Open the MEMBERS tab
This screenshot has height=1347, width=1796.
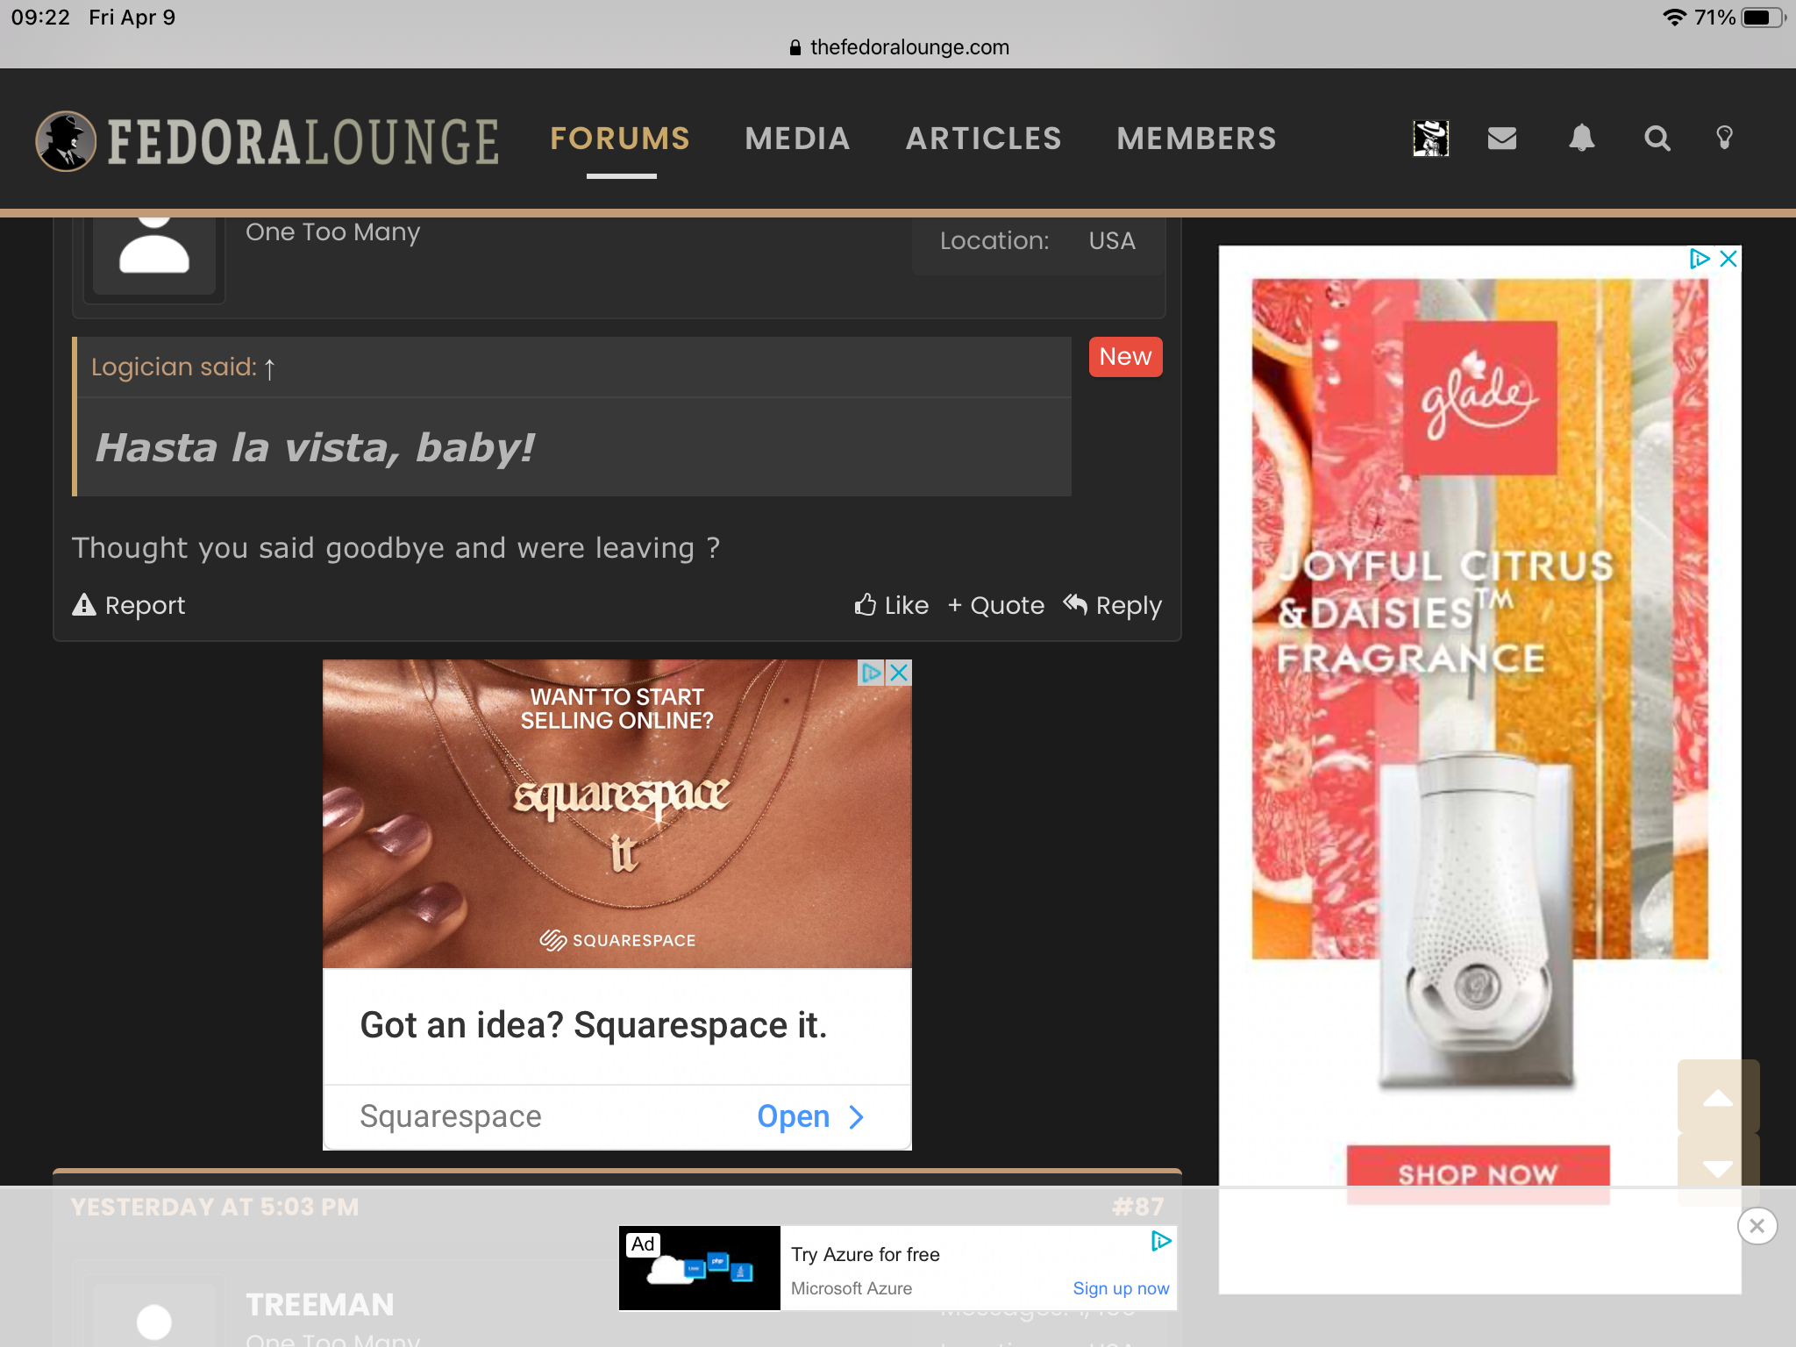(x=1196, y=139)
